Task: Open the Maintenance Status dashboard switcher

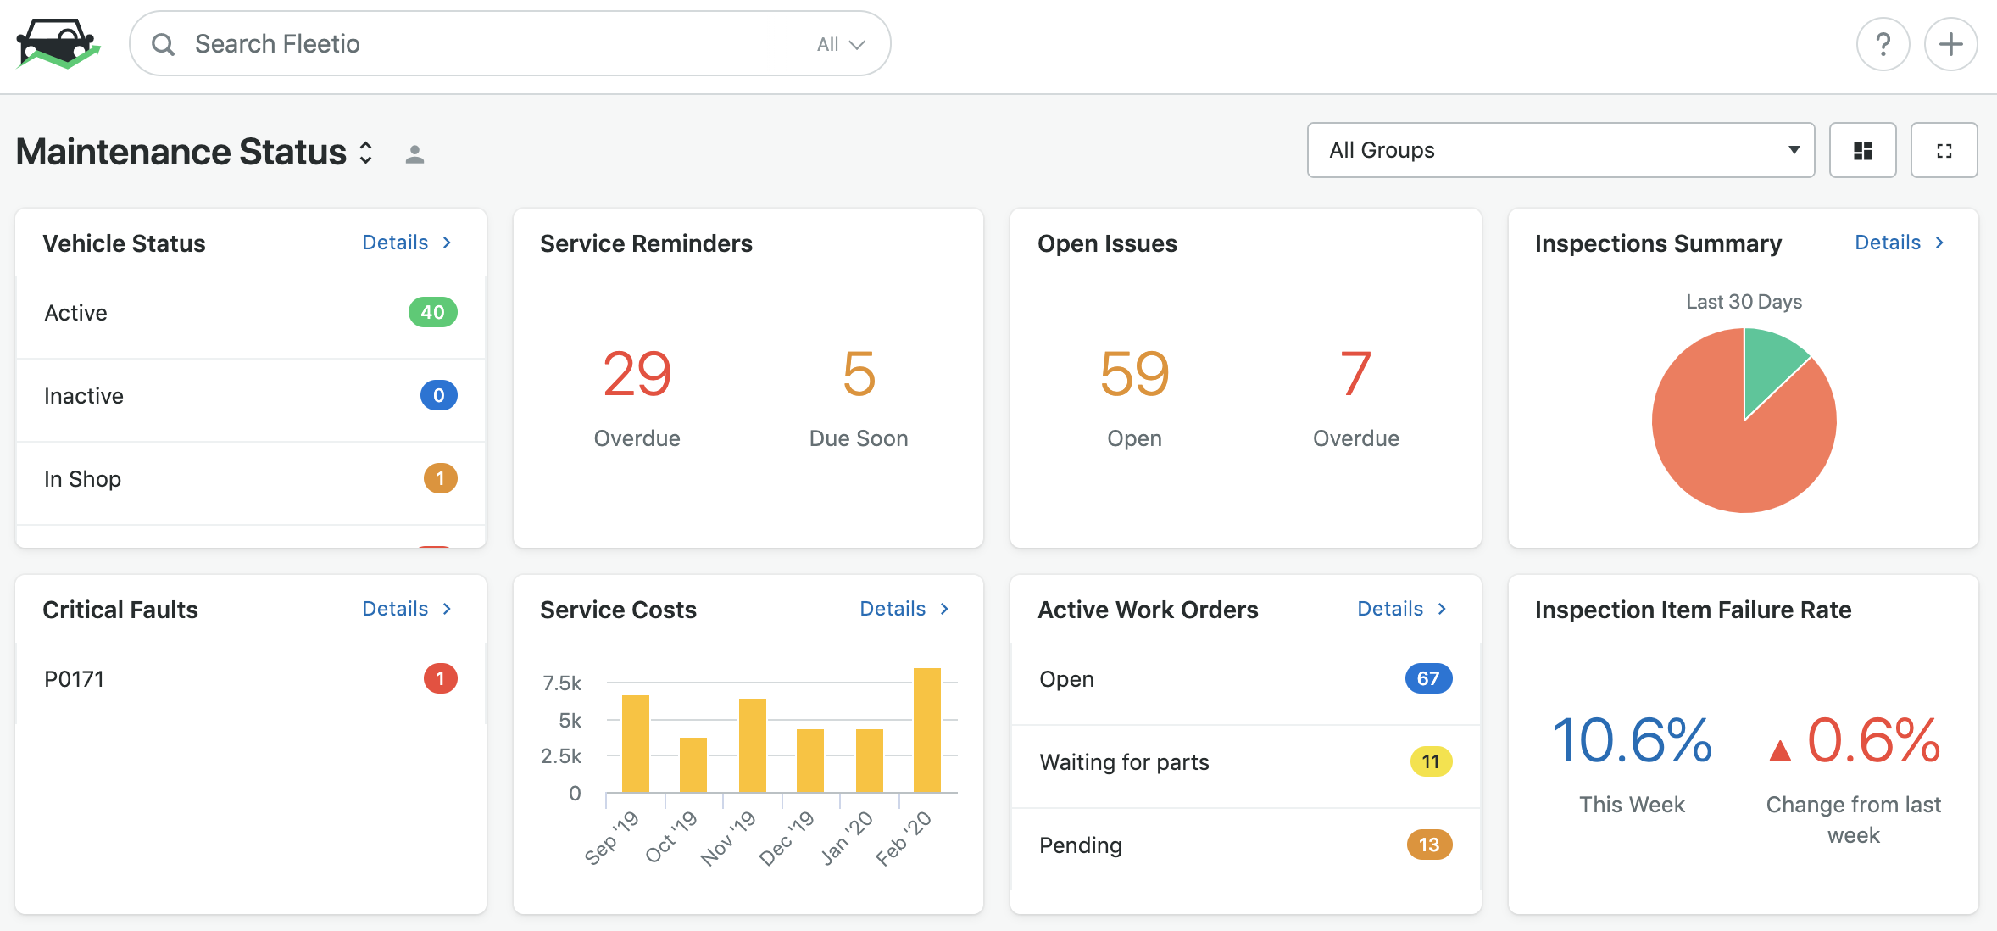Action: click(x=365, y=153)
